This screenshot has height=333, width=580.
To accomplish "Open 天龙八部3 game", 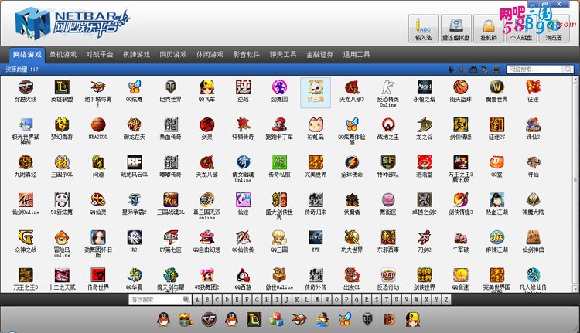I will pos(352,91).
